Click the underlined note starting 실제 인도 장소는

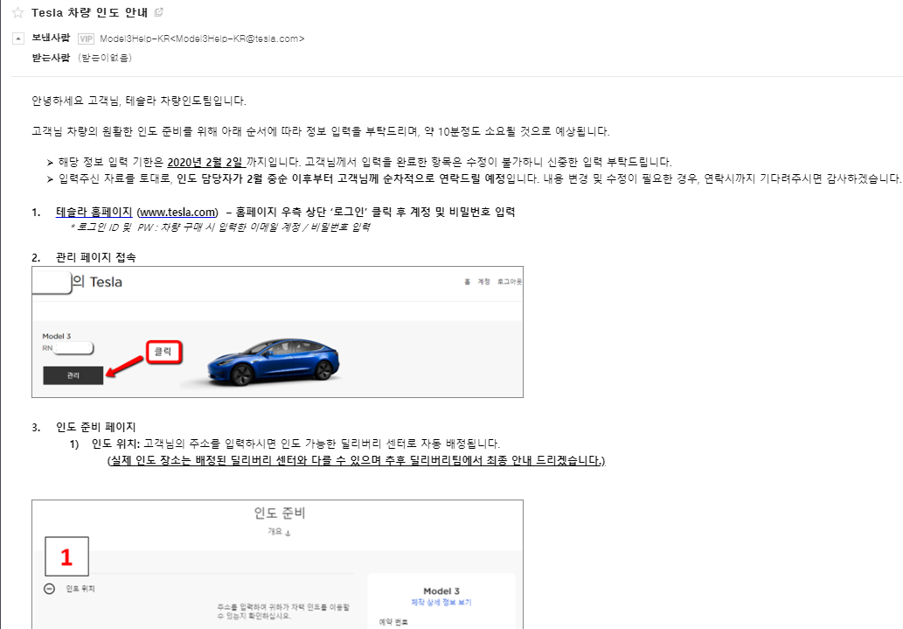(357, 461)
